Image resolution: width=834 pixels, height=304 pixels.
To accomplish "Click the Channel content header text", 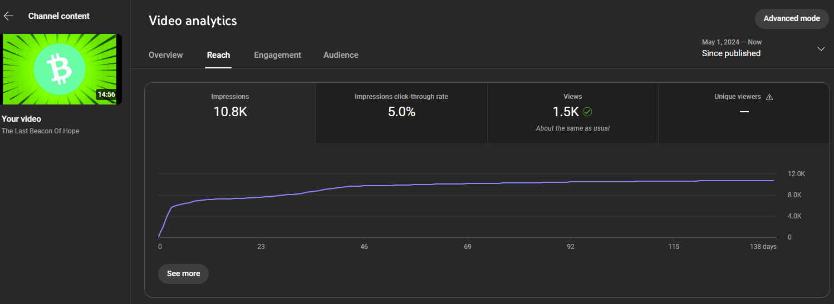I will point(59,16).
